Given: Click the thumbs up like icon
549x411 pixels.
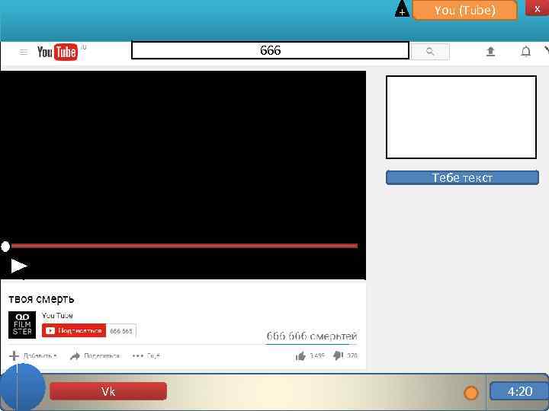Looking at the screenshot, I should [x=300, y=356].
